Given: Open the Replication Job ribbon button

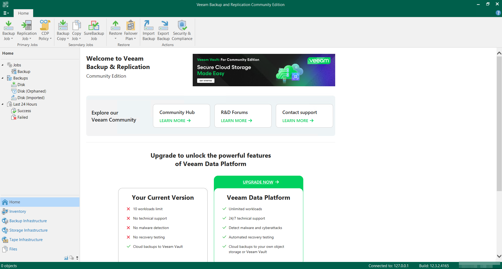Looking at the screenshot, I should [x=27, y=31].
